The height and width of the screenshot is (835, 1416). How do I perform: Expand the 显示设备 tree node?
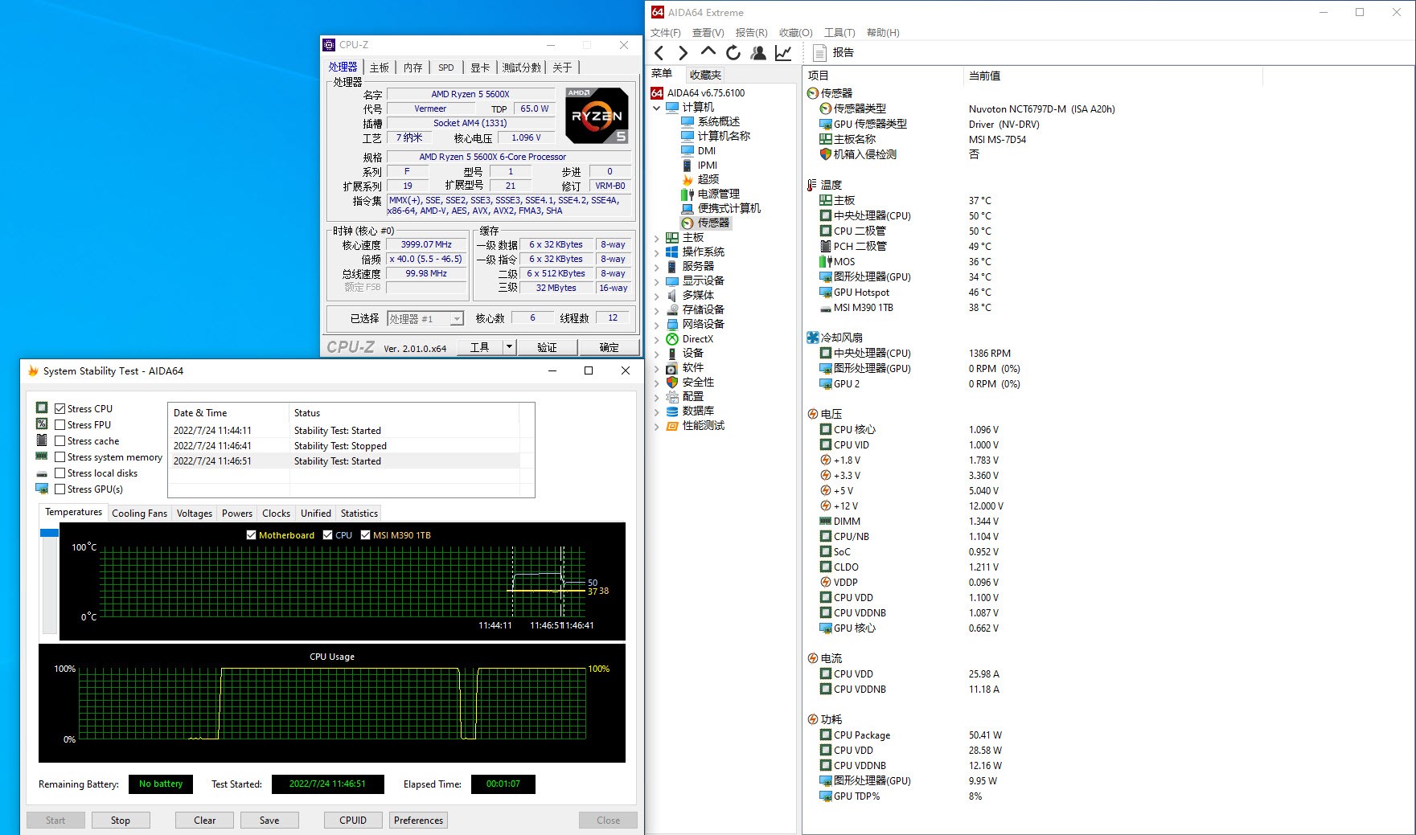pos(657,281)
